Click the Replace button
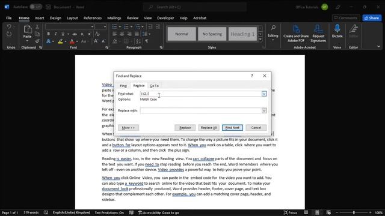385x216 pixels. click(x=185, y=128)
